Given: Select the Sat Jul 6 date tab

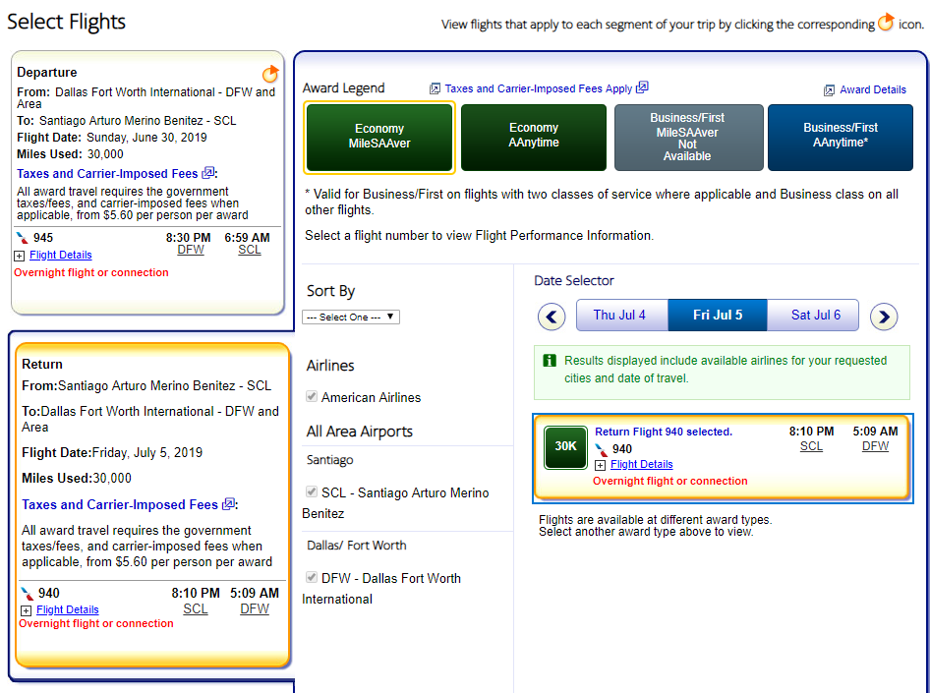Looking at the screenshot, I should 815,316.
